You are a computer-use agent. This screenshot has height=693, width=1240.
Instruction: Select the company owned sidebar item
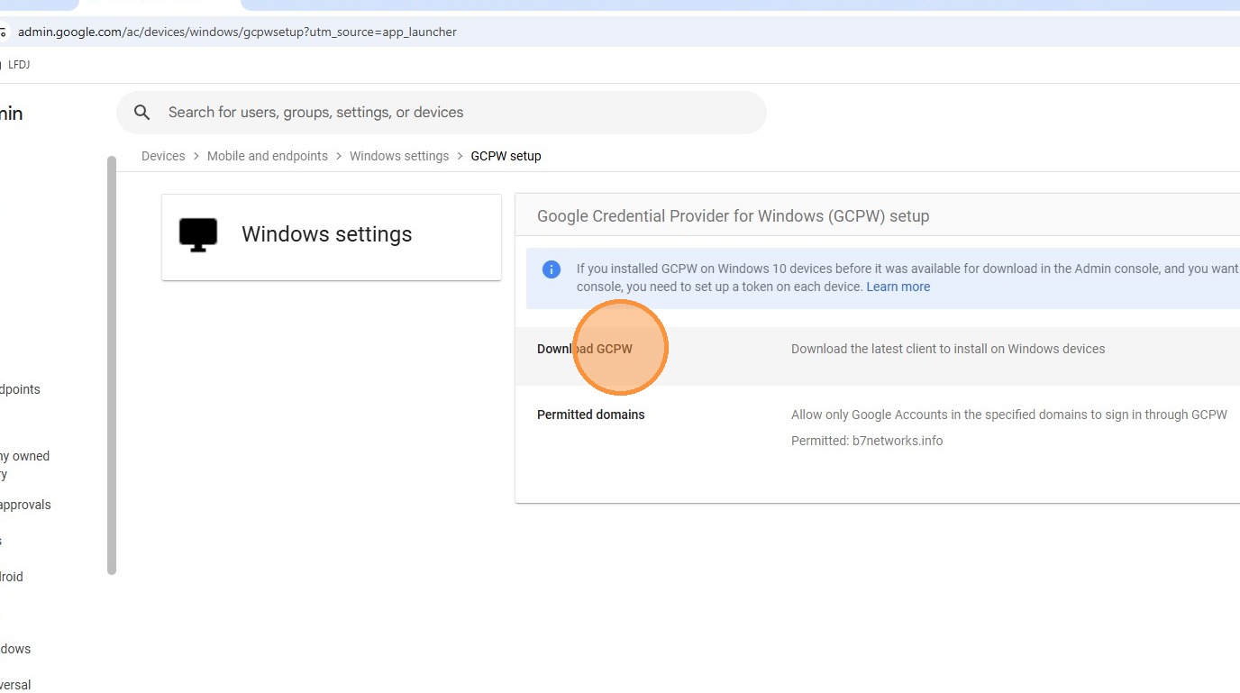point(25,465)
